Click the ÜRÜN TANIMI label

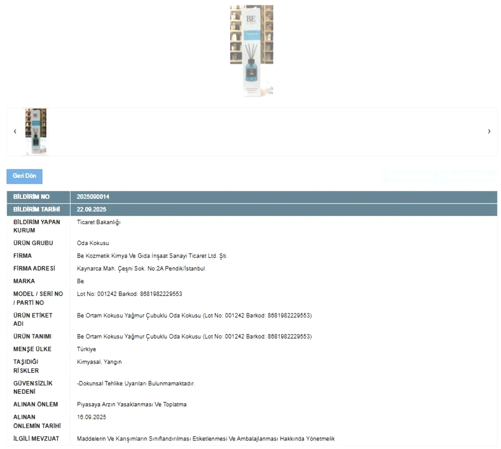(32, 337)
